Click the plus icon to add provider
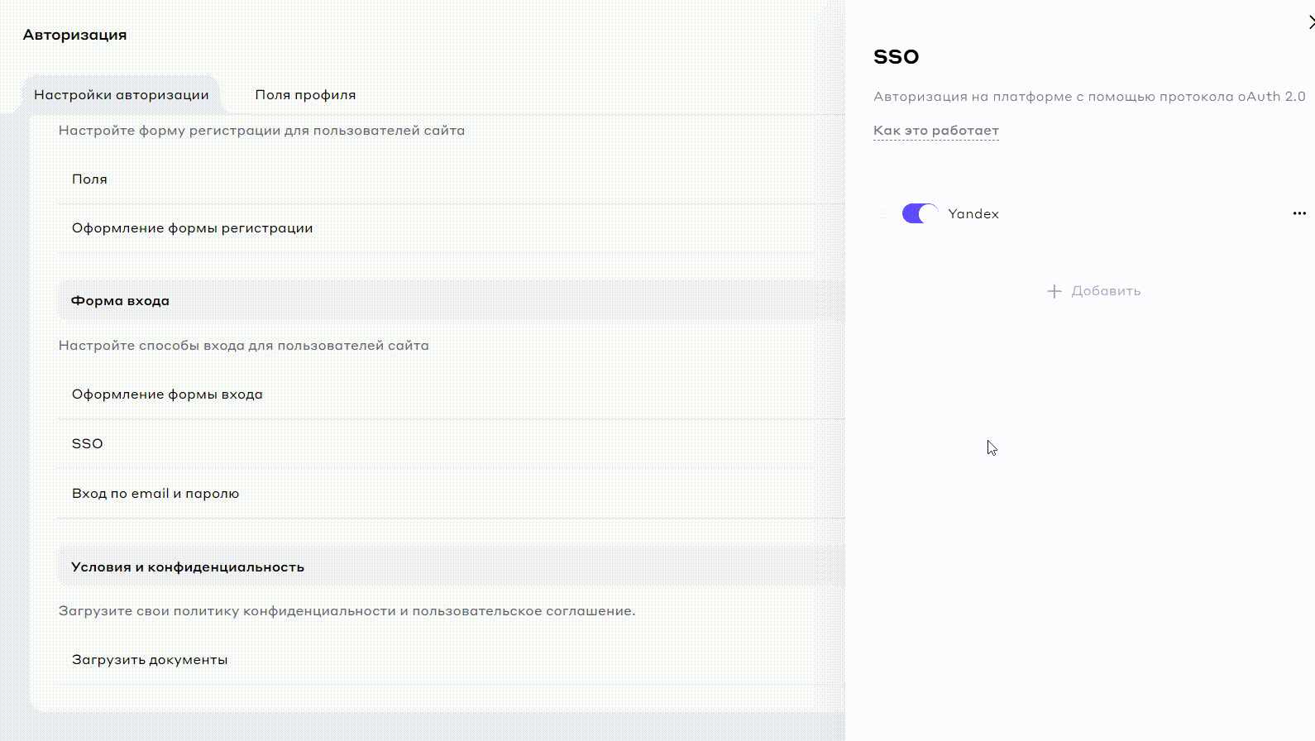Screen dimensions: 1315x741 [x=1054, y=291]
